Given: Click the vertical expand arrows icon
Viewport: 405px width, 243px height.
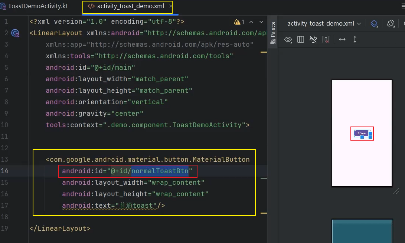Looking at the screenshot, I should [355, 39].
